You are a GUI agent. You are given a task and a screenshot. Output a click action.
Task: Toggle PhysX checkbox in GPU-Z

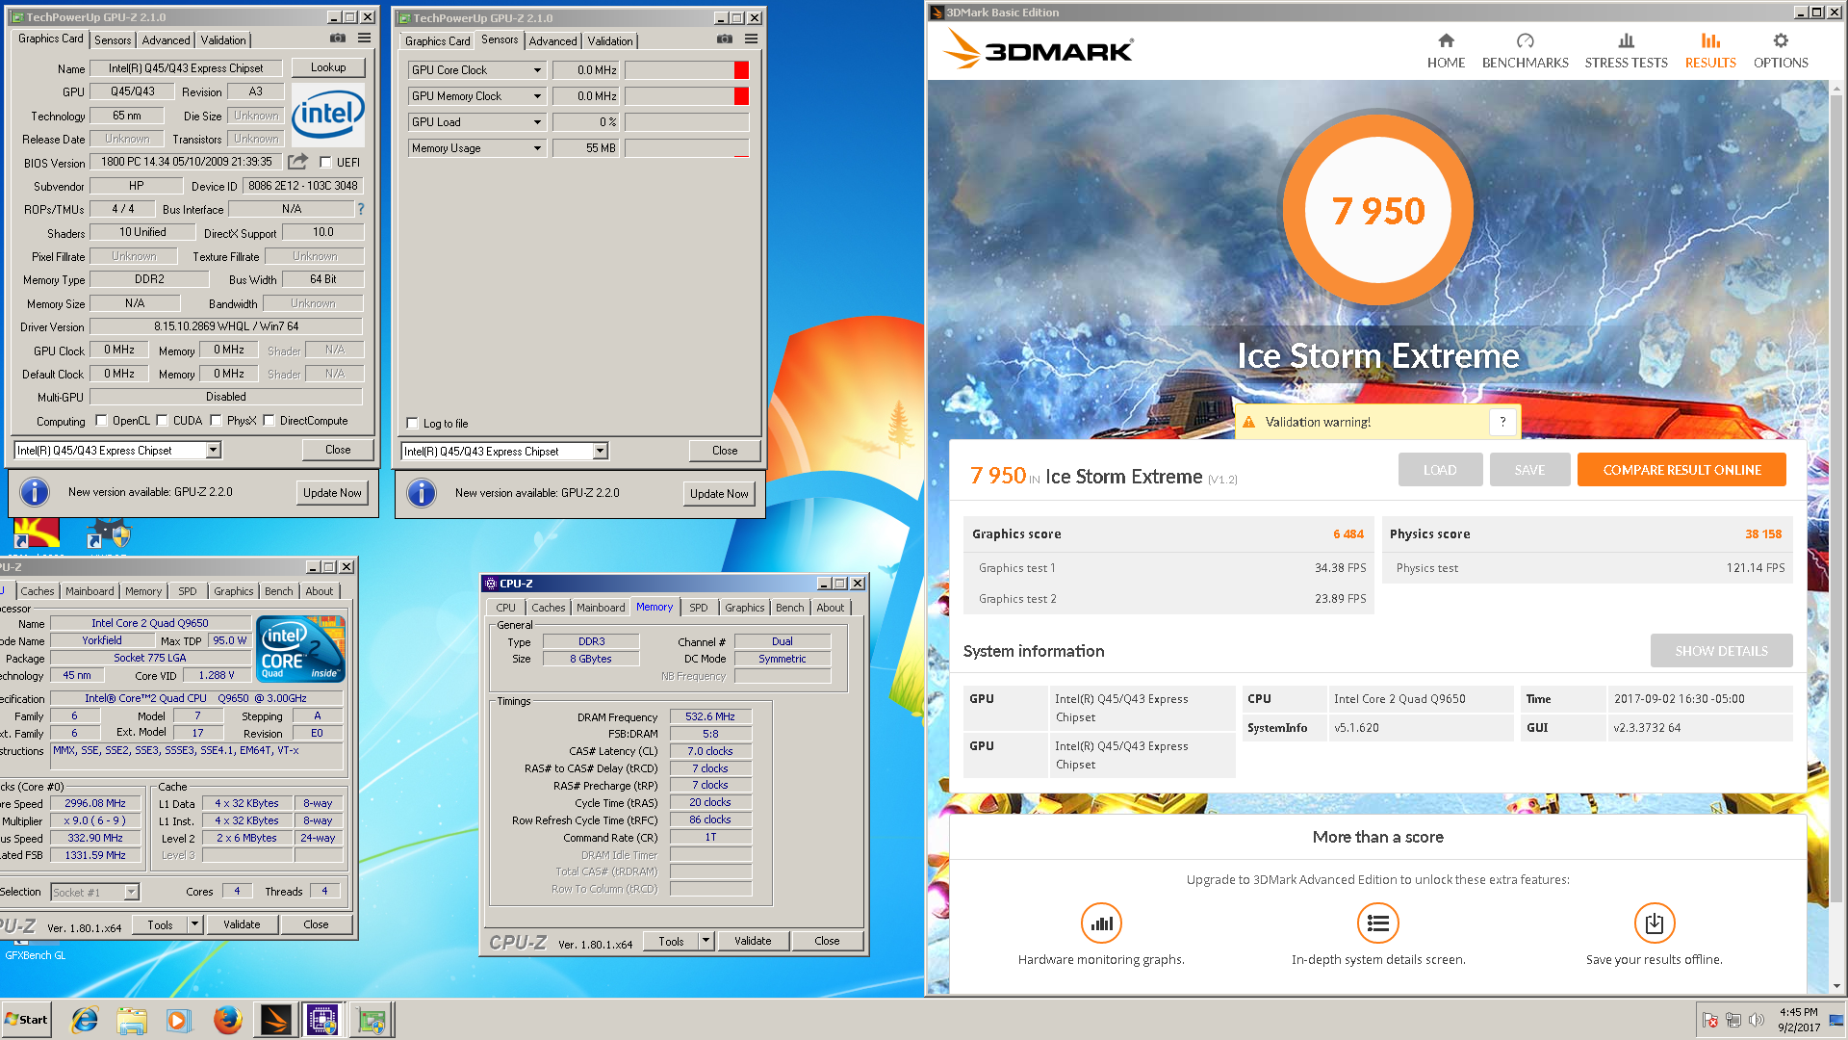click(x=216, y=421)
